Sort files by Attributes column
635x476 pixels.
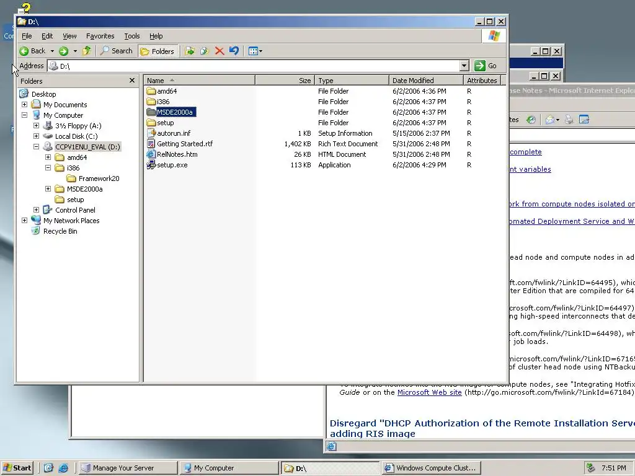482,81
